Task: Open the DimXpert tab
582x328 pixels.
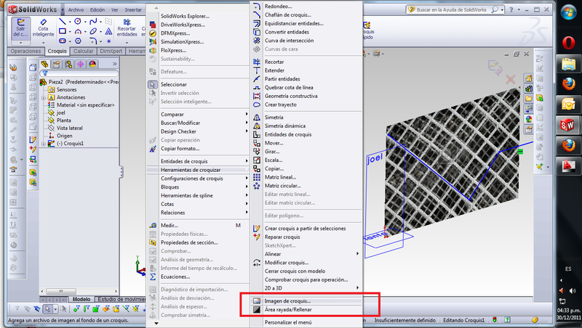Action: 111,51
